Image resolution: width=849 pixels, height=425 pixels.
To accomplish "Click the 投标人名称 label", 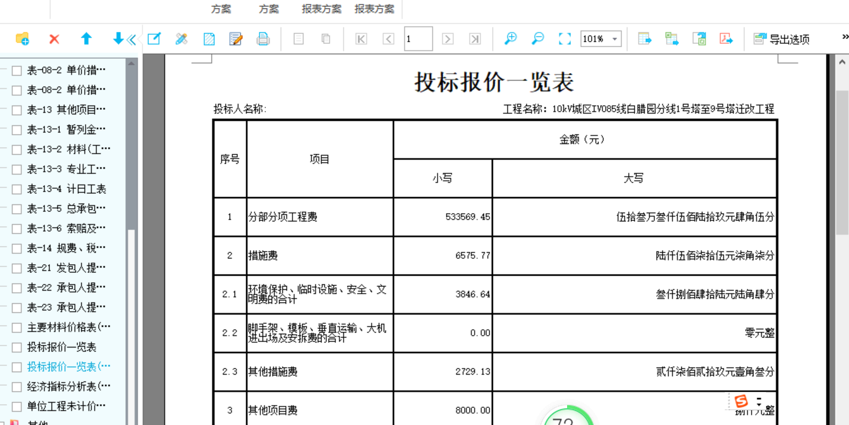I will 240,109.
